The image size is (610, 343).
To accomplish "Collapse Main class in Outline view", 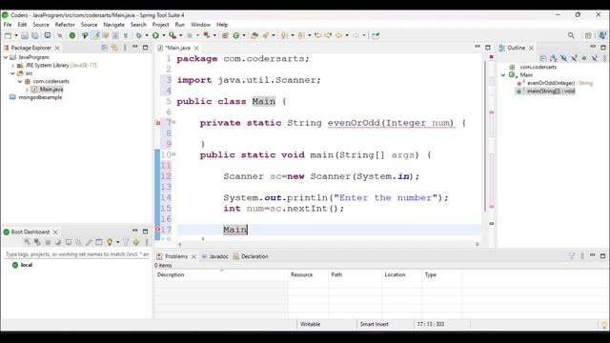I will 503,74.
